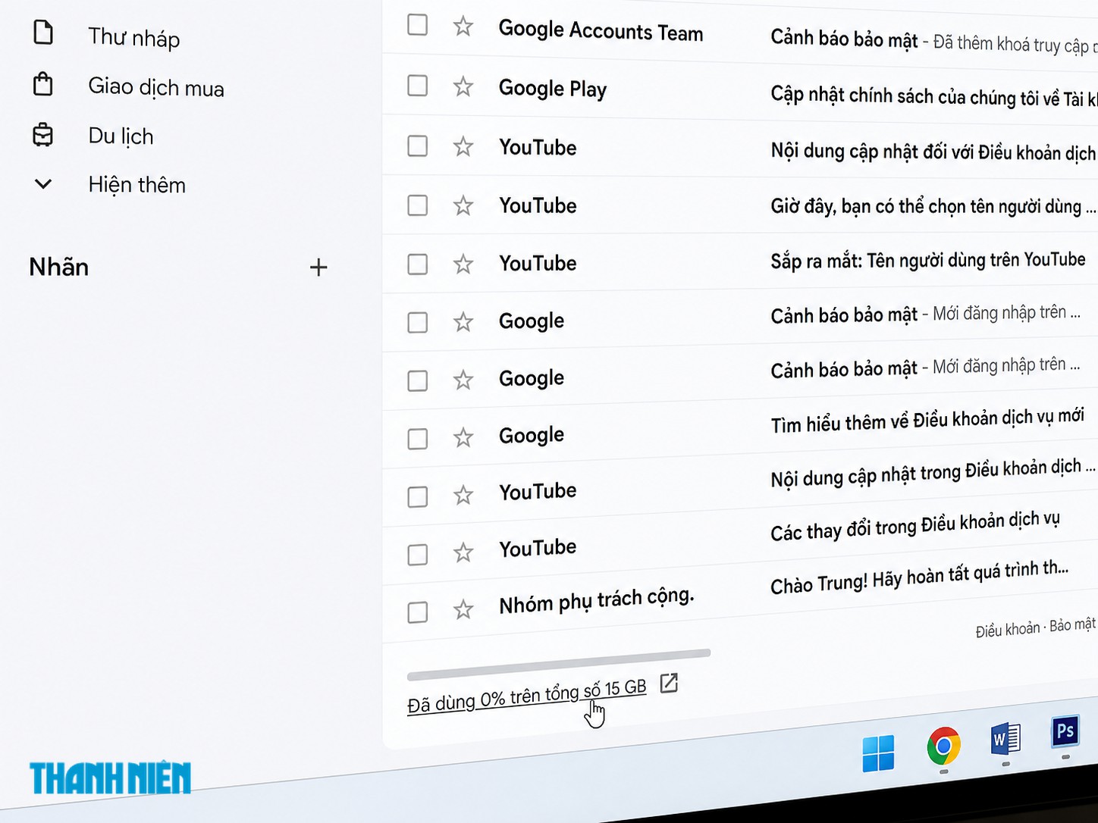Open 'Sắp ra mắt: Tên người dùng trên YouTube'
The image size is (1098, 823).
(x=740, y=262)
